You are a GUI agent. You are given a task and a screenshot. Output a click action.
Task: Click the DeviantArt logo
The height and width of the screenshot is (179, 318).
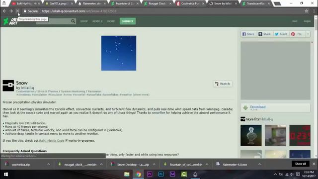point(10,21)
